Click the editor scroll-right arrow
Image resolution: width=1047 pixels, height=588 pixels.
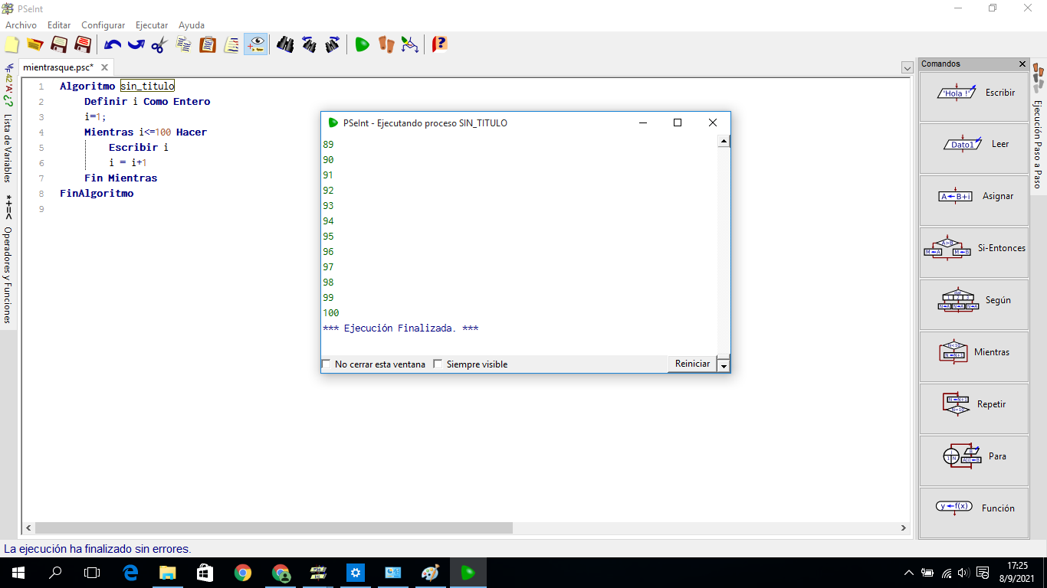[x=904, y=528]
